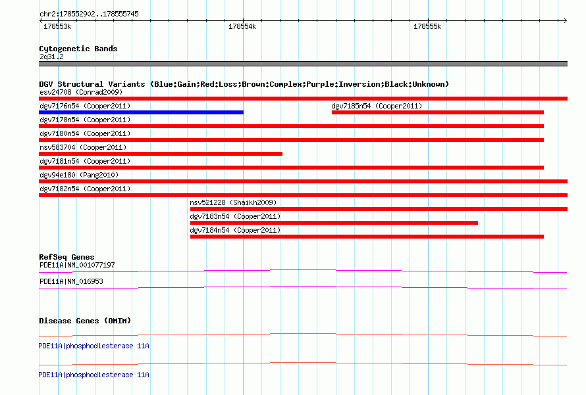Click the dgv7182n54 (Cooper2011) label
Screen dimensions: 586x395
[85, 189]
